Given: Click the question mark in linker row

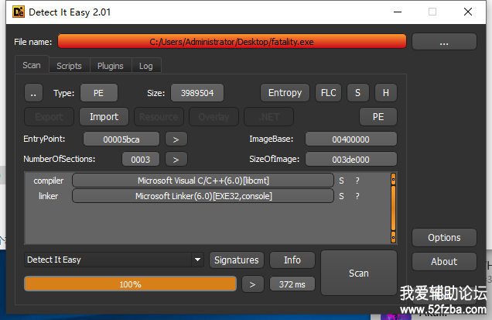Looking at the screenshot, I should pos(357,196).
